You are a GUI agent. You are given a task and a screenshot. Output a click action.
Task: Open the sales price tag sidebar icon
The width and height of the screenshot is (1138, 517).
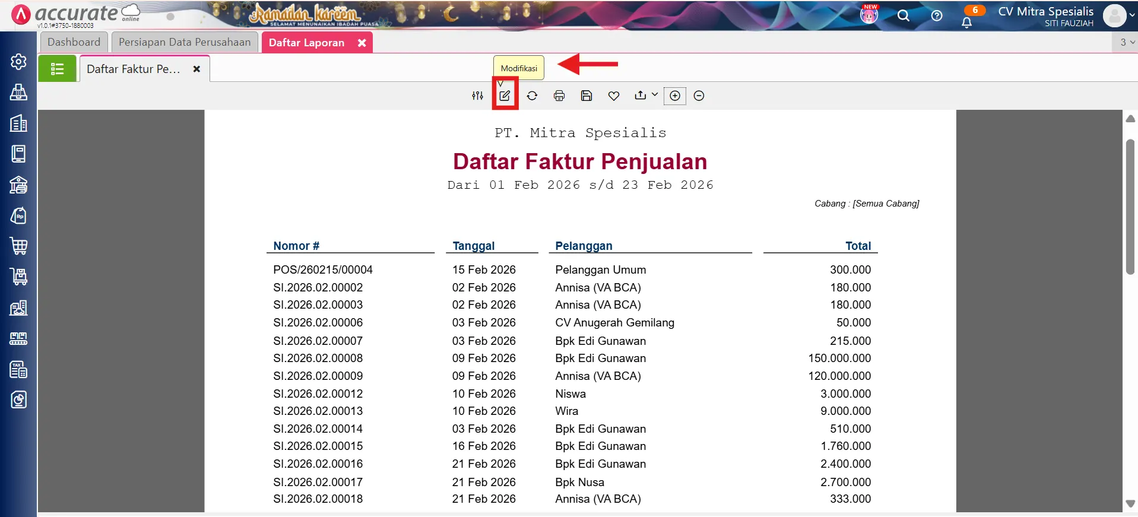18,215
